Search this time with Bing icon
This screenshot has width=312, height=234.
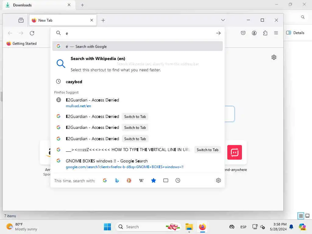[117, 180]
